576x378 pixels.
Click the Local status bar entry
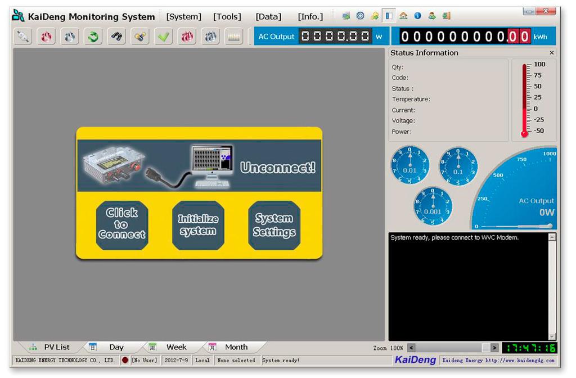pos(202,361)
